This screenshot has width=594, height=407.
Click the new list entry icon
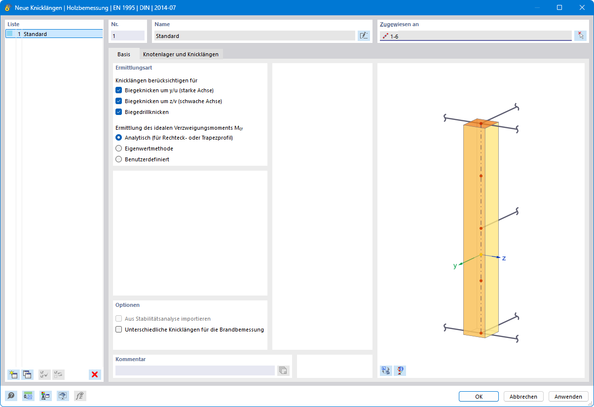click(x=14, y=374)
